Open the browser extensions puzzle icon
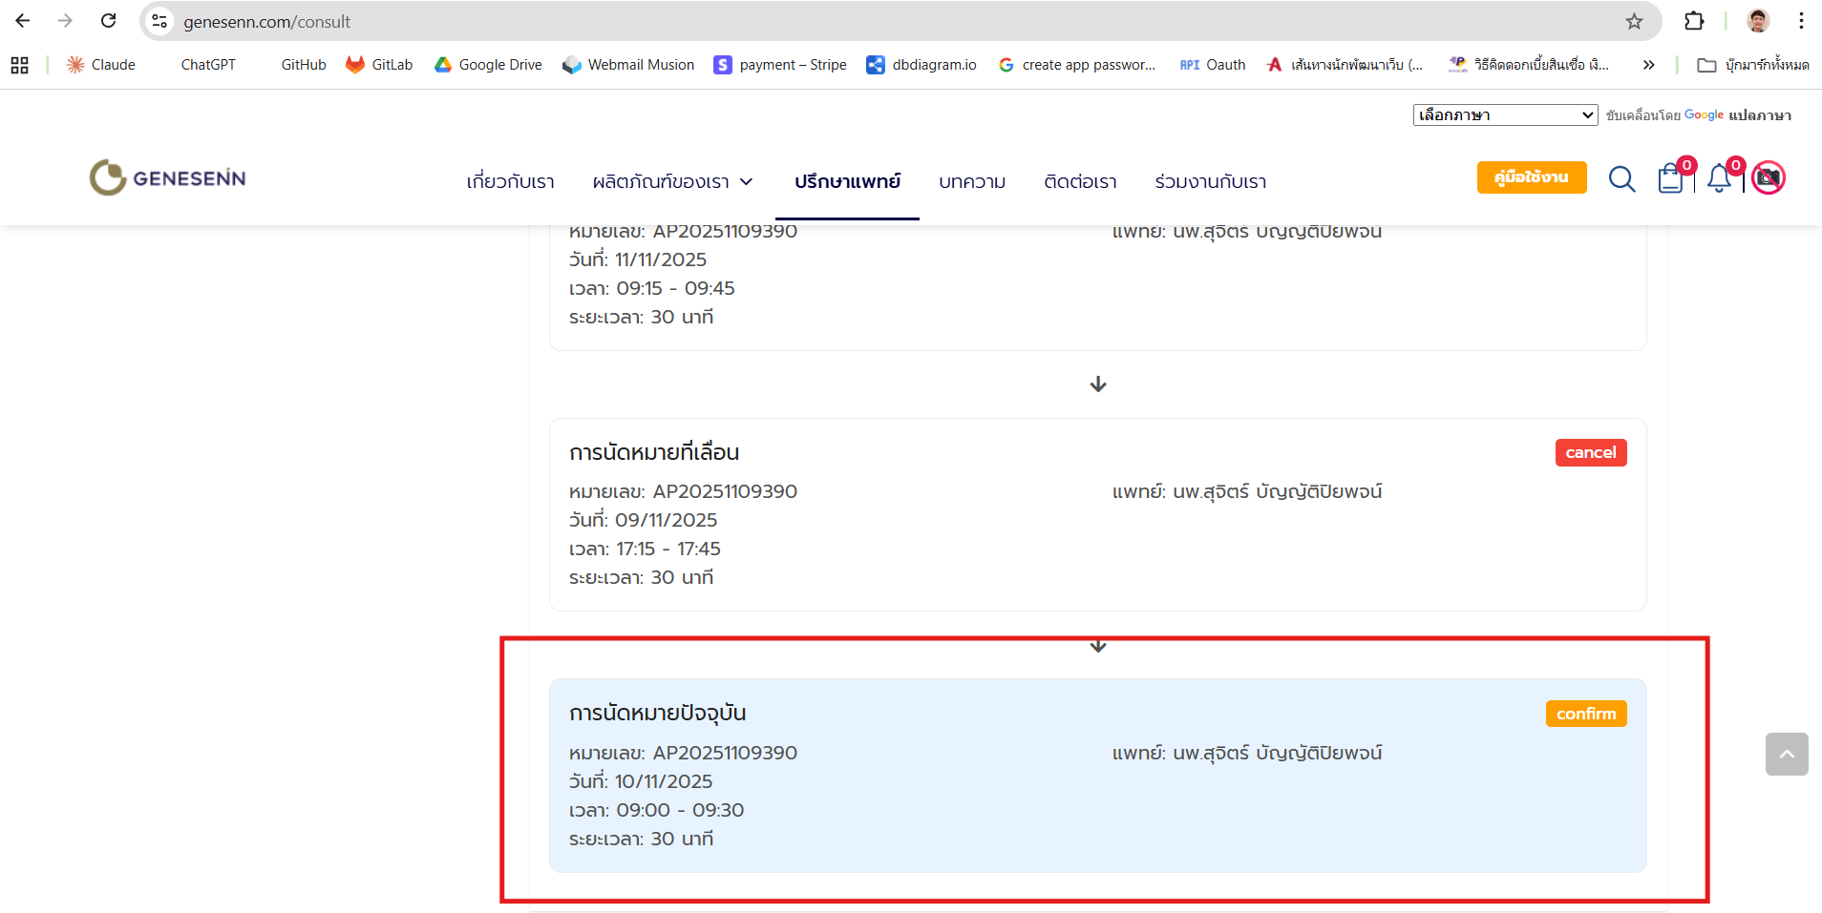1822x913 pixels. click(1694, 21)
